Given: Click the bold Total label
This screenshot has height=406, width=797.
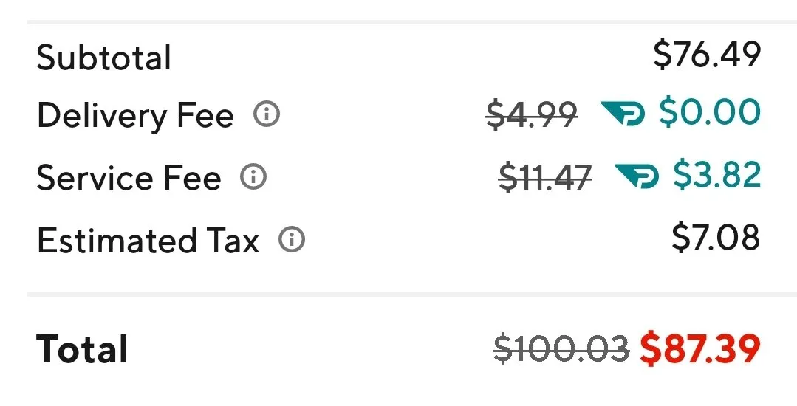Looking at the screenshot, I should coord(82,349).
